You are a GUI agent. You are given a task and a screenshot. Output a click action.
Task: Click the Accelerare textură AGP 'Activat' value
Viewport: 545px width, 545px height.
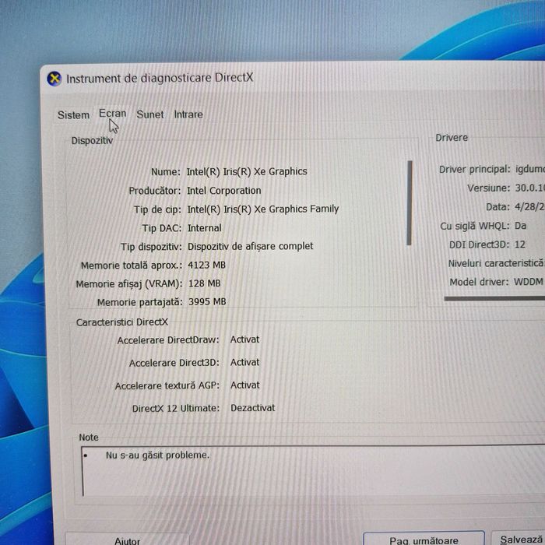[244, 385]
